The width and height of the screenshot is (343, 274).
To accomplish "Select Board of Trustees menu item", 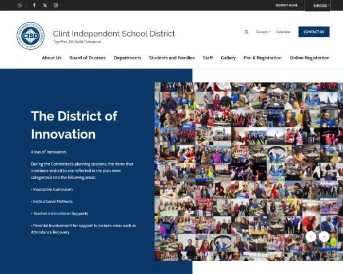I will coord(87,58).
